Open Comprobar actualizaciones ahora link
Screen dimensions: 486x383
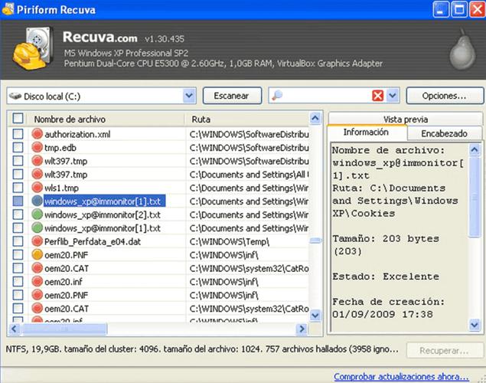401,376
